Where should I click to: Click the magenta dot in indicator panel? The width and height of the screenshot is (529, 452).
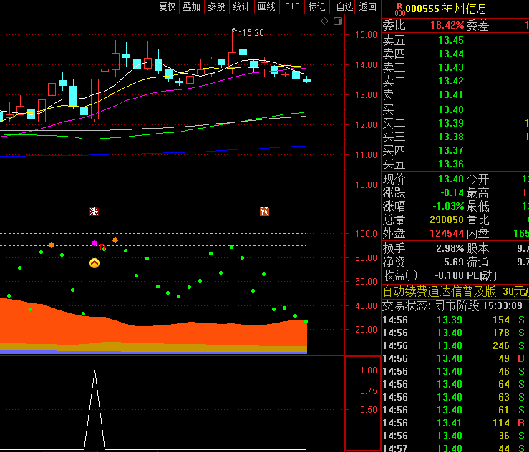click(x=94, y=244)
